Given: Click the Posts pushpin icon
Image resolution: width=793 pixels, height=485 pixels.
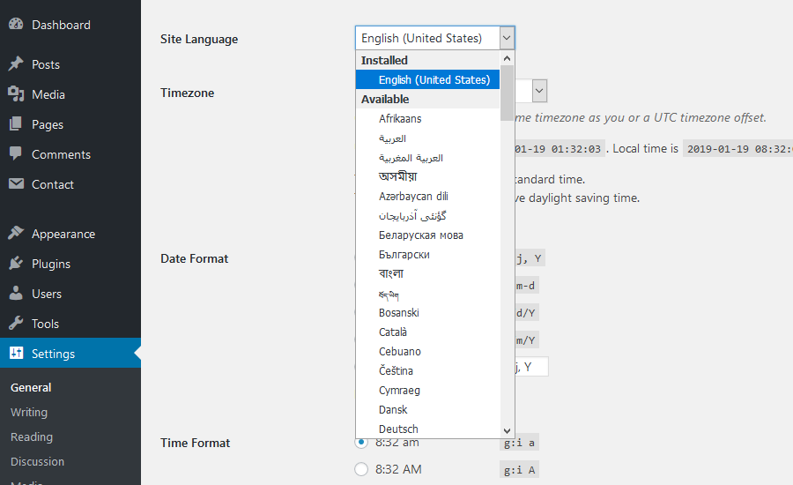Looking at the screenshot, I should [x=16, y=63].
